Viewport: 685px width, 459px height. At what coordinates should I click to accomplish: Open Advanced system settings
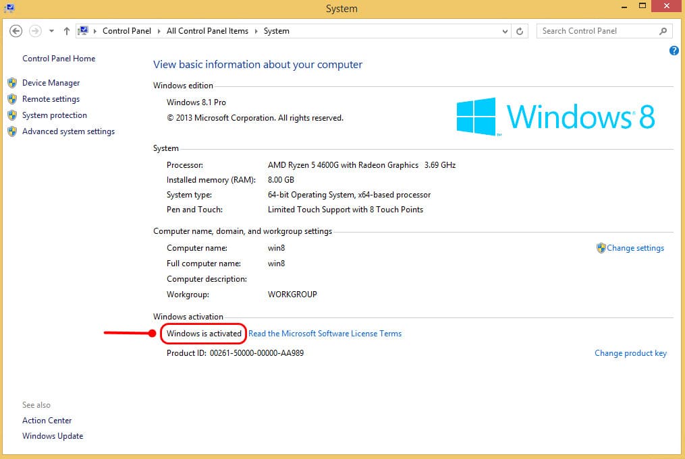click(x=69, y=131)
